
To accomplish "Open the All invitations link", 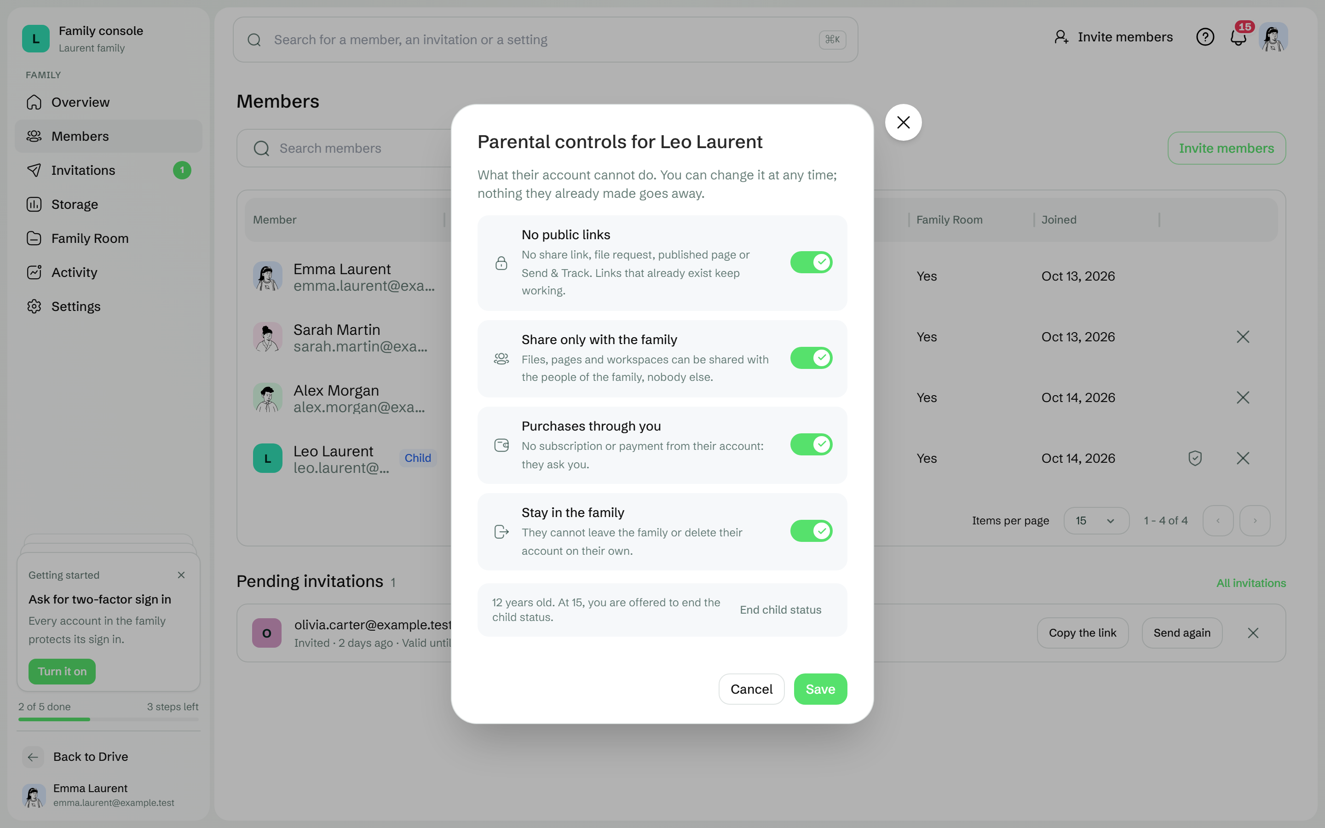I will click(x=1251, y=583).
